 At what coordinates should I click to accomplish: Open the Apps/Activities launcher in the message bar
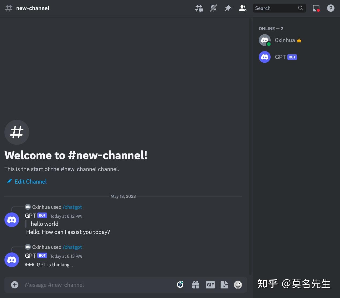pos(180,285)
